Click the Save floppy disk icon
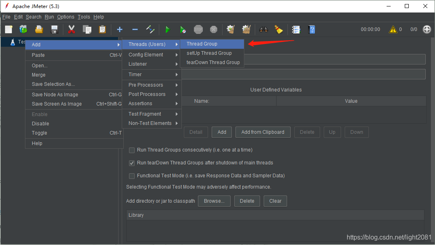The image size is (435, 245). click(x=54, y=29)
